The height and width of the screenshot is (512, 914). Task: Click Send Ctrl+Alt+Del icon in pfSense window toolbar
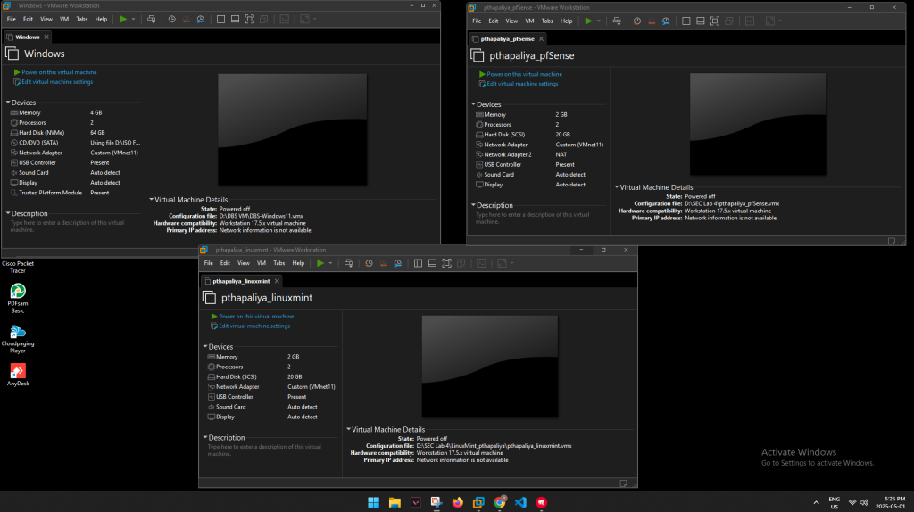tap(615, 21)
